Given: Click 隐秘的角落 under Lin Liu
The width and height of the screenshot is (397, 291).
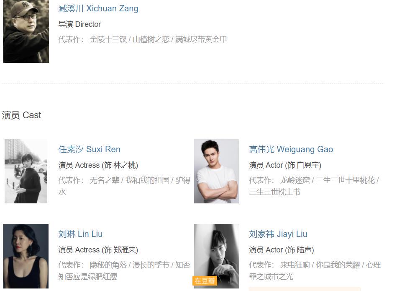Looking at the screenshot, I should 108,265.
